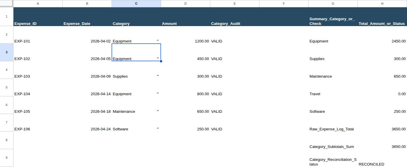The height and width of the screenshot is (167, 407).
Task: Select the amount 800.00
Action: pos(185,88)
